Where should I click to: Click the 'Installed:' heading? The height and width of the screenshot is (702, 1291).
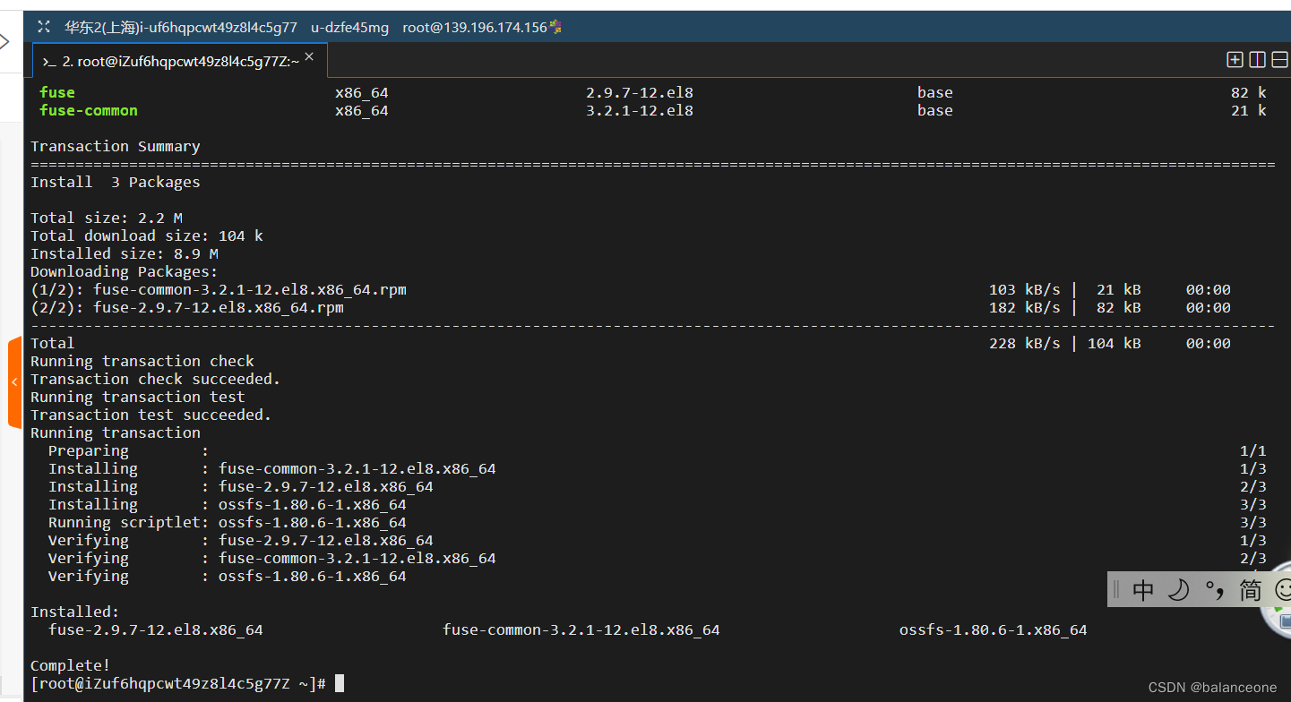75,612
